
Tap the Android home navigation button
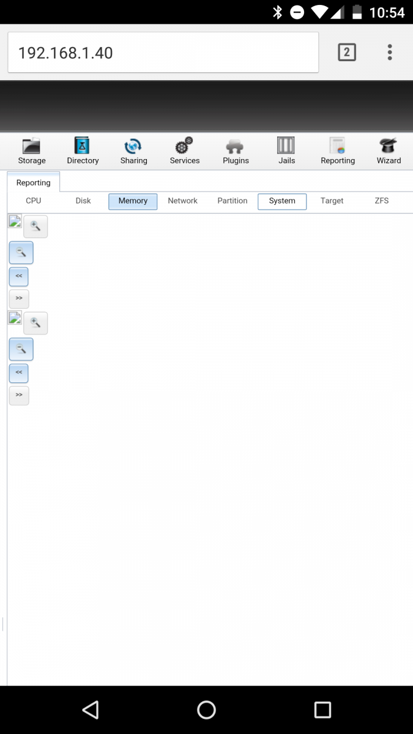tap(207, 710)
